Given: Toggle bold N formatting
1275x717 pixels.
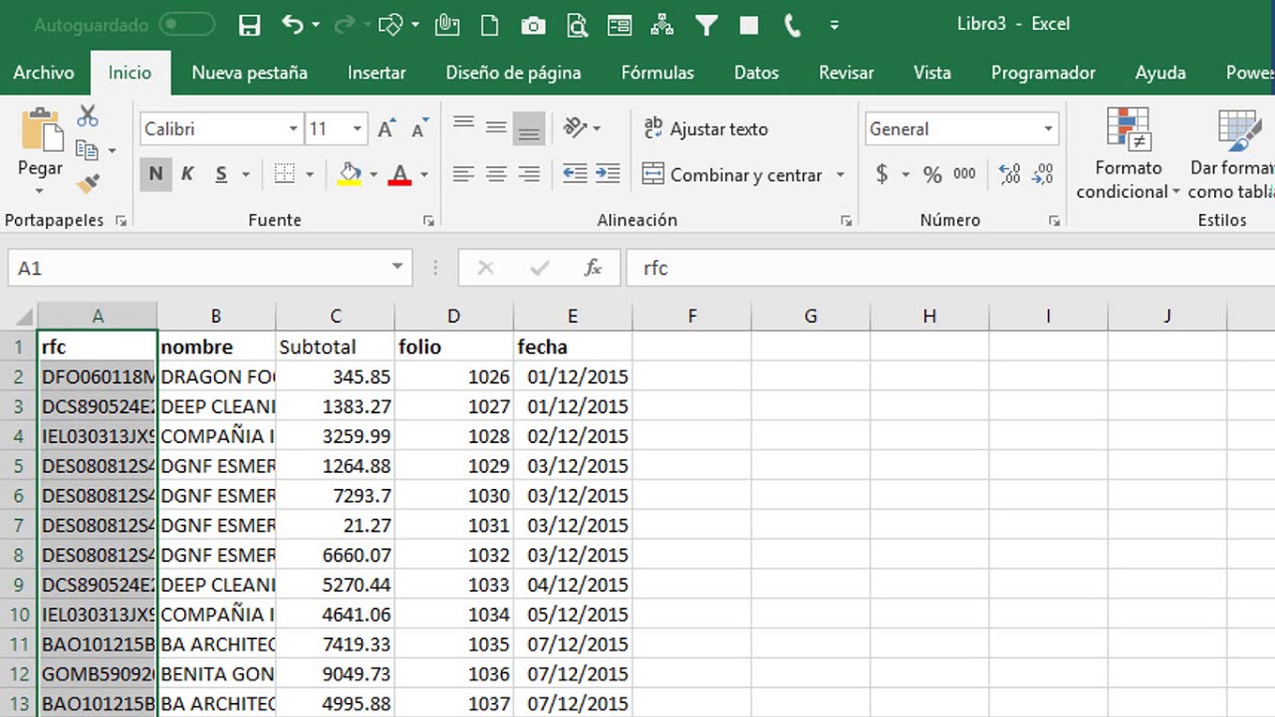Looking at the screenshot, I should click(155, 174).
